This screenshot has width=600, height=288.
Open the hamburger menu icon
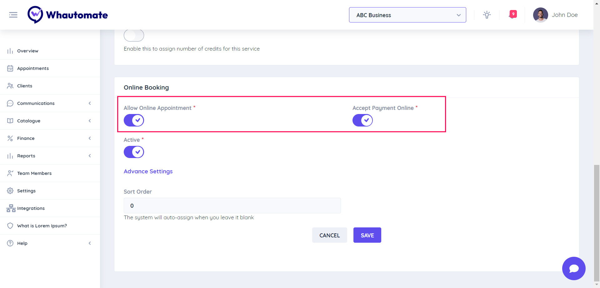13,15
